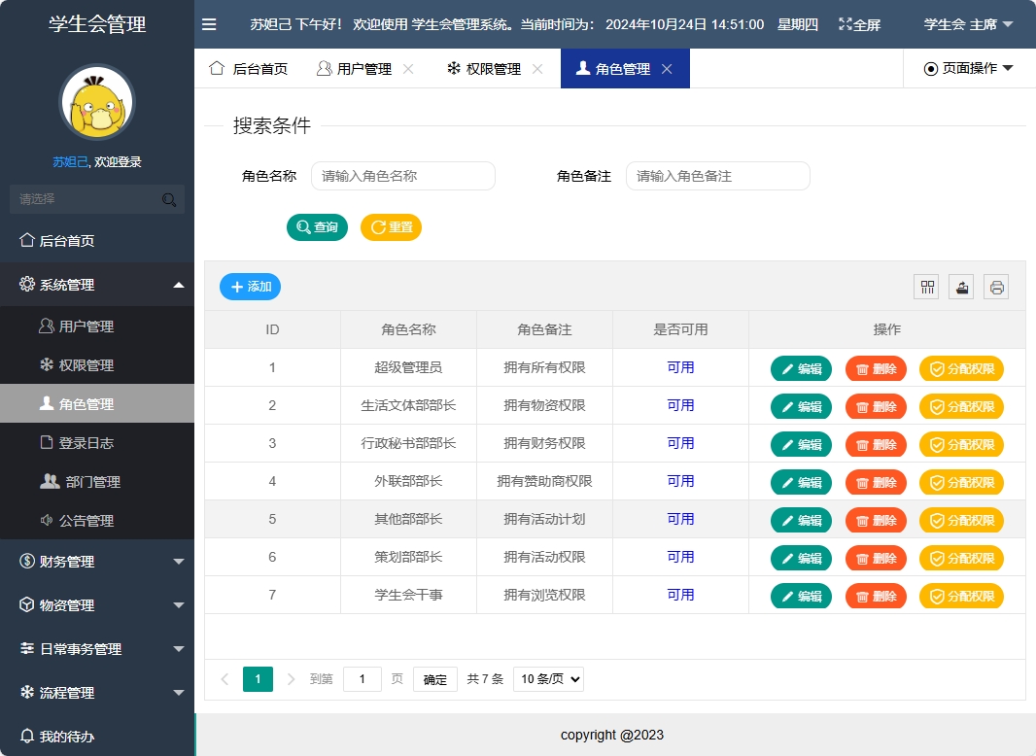Viewport: 1036px width, 756px height.
Task: Click the search magnifier in the left sidebar
Action: pos(169,198)
